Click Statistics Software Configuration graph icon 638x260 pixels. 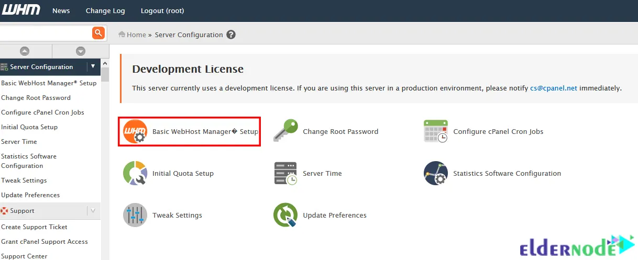pos(436,173)
